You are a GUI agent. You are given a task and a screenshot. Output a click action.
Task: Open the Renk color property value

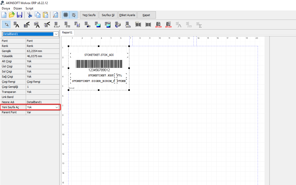point(42,46)
